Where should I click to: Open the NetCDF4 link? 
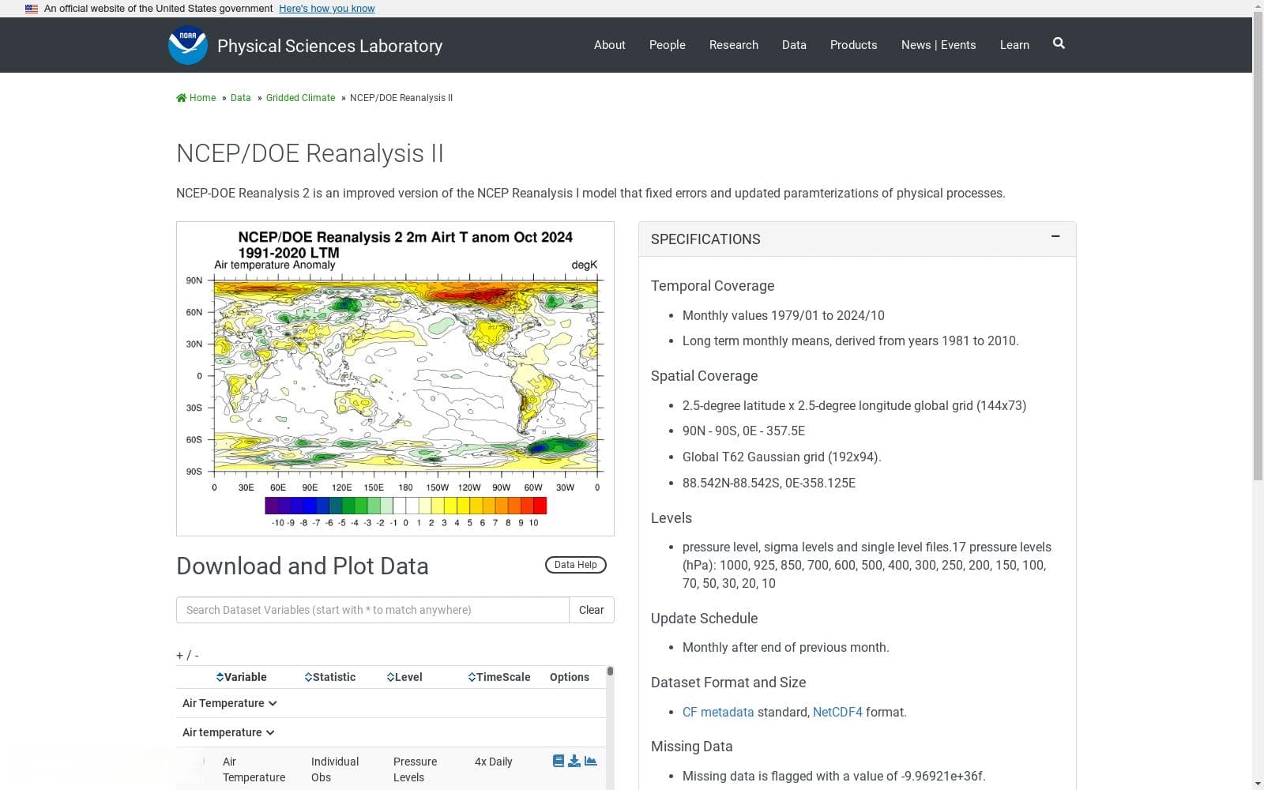pyautogui.click(x=837, y=712)
